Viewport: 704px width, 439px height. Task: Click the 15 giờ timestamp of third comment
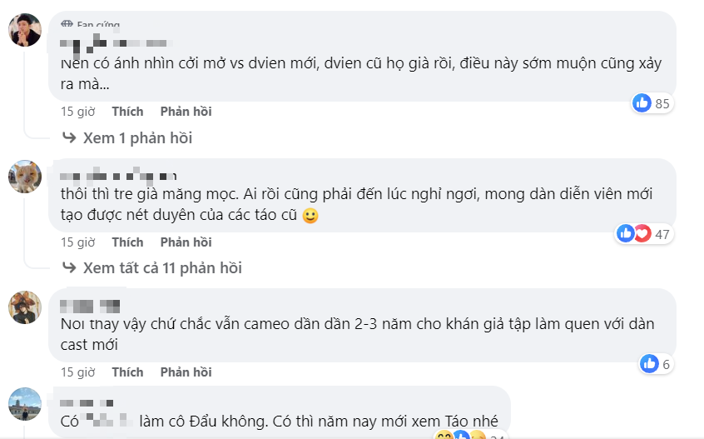(77, 372)
